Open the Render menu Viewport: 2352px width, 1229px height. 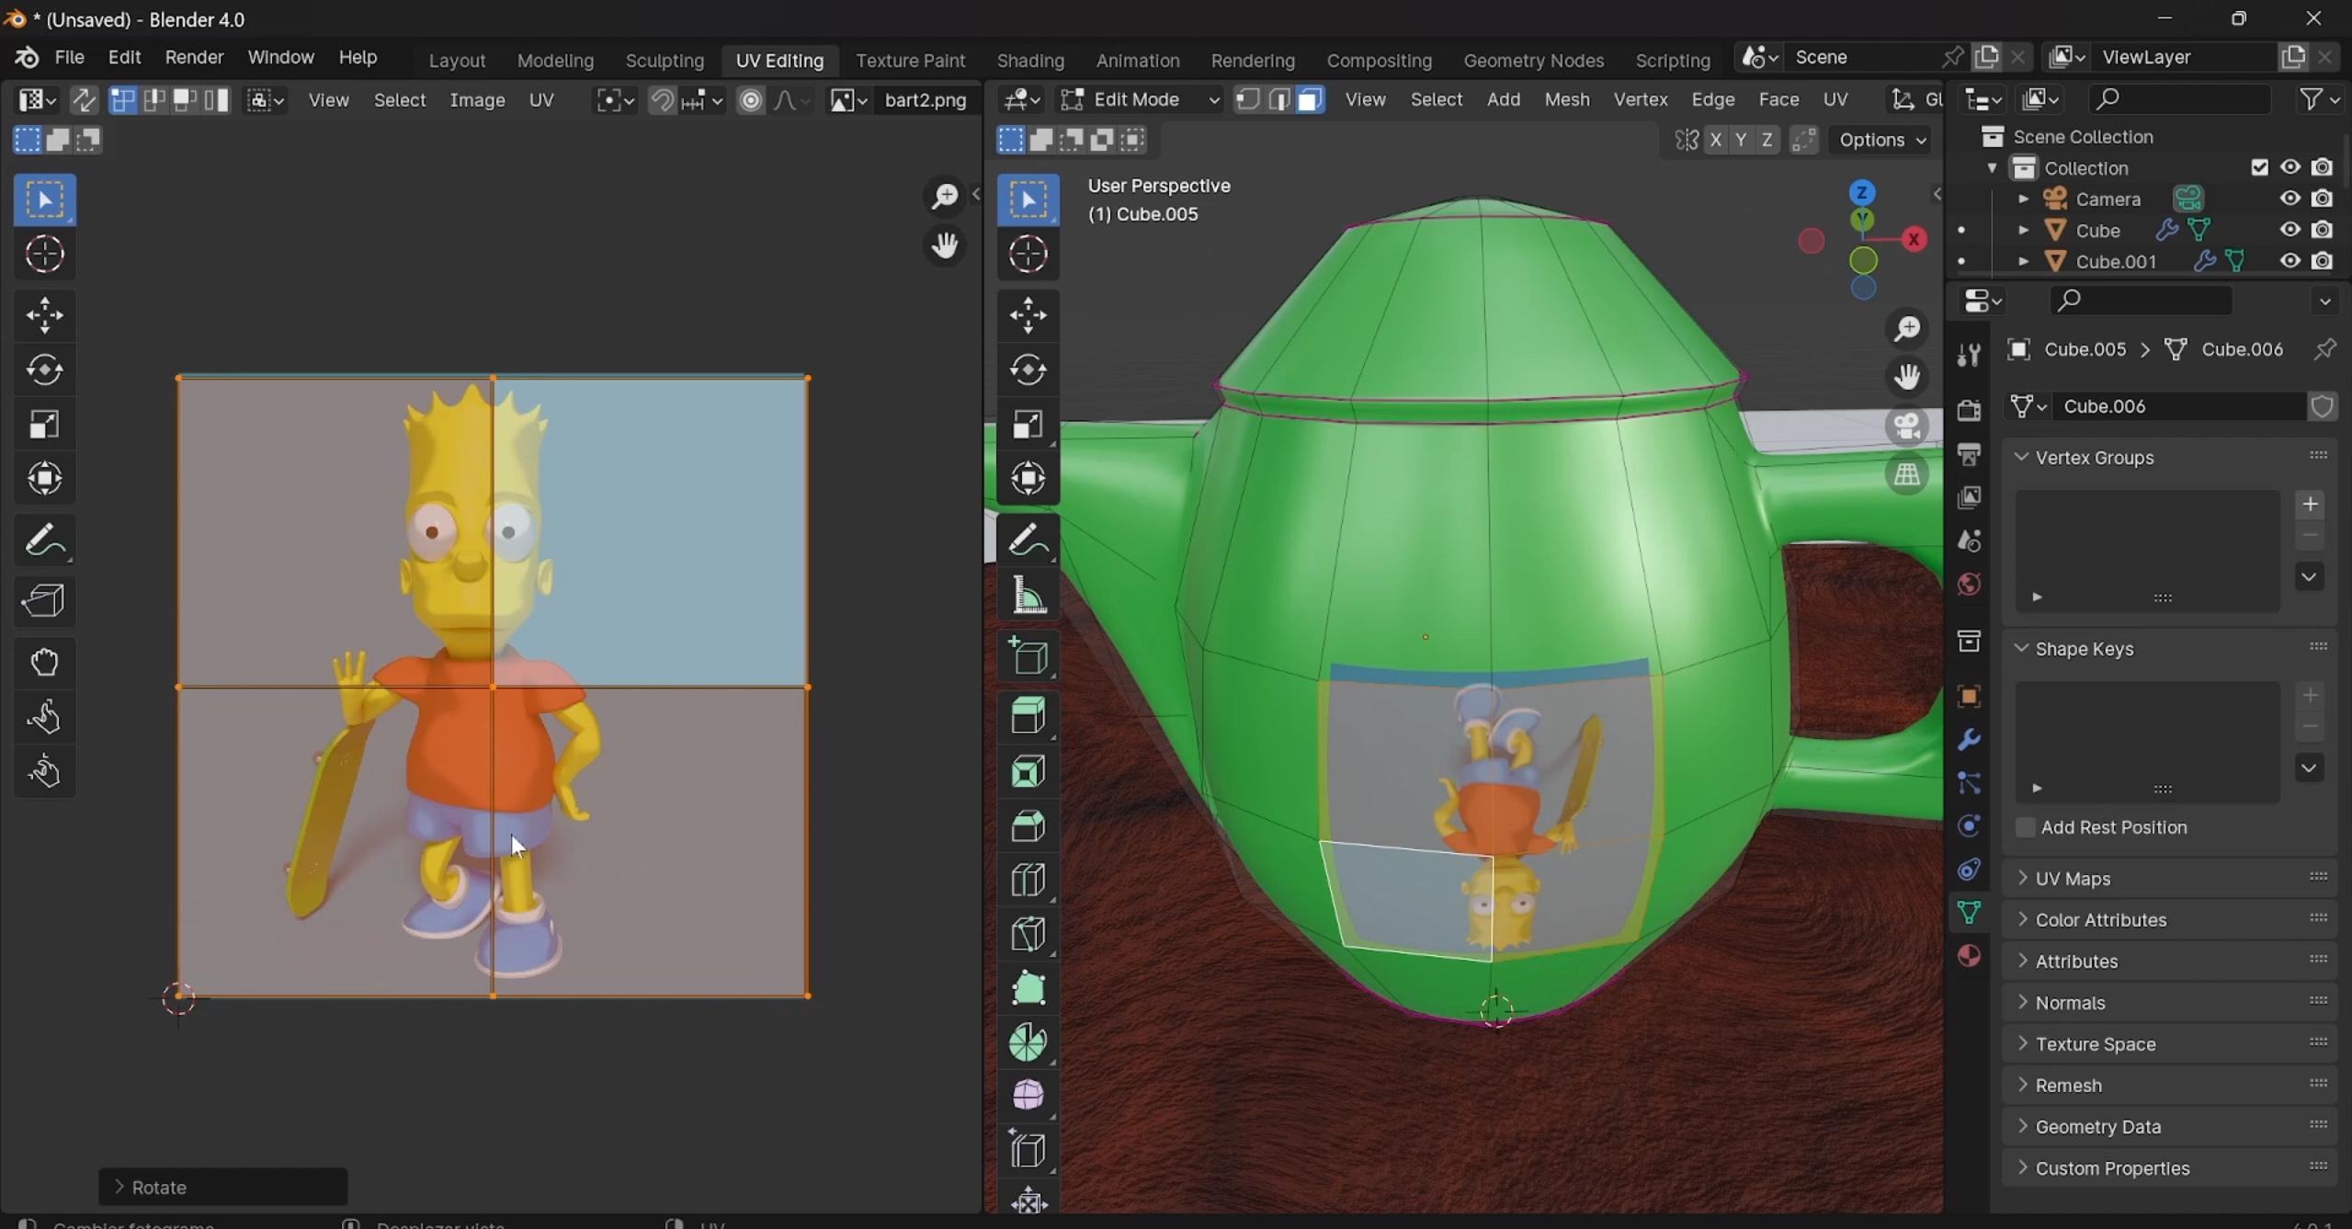pos(194,57)
